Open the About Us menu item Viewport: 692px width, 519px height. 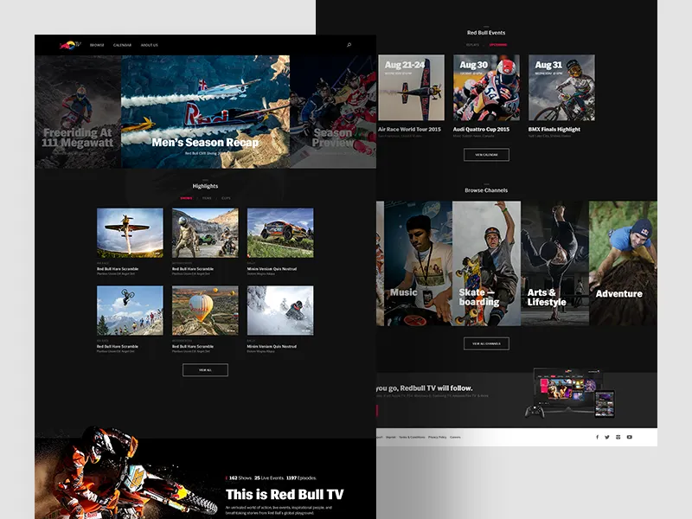click(149, 45)
